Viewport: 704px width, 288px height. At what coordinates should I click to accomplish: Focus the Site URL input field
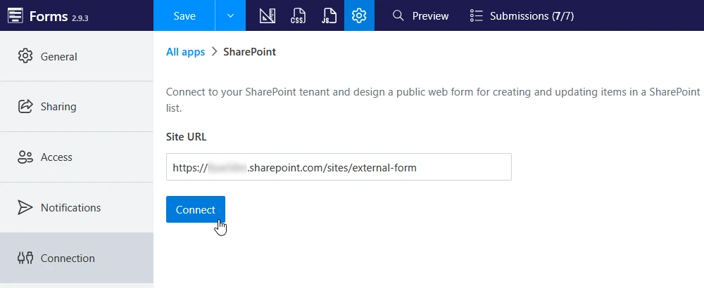339,167
